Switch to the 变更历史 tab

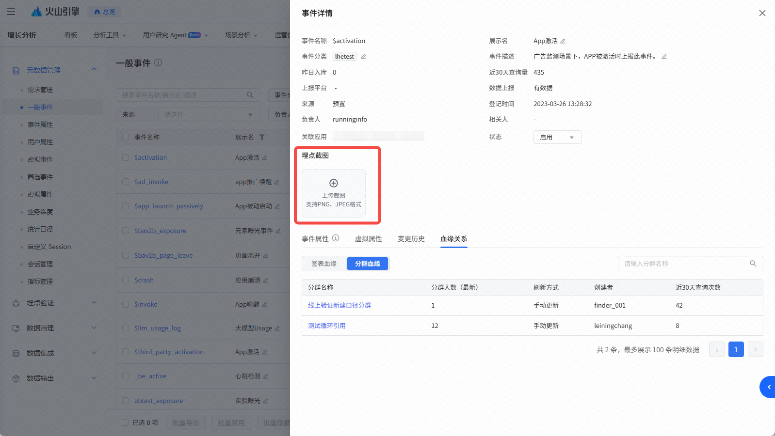click(411, 239)
